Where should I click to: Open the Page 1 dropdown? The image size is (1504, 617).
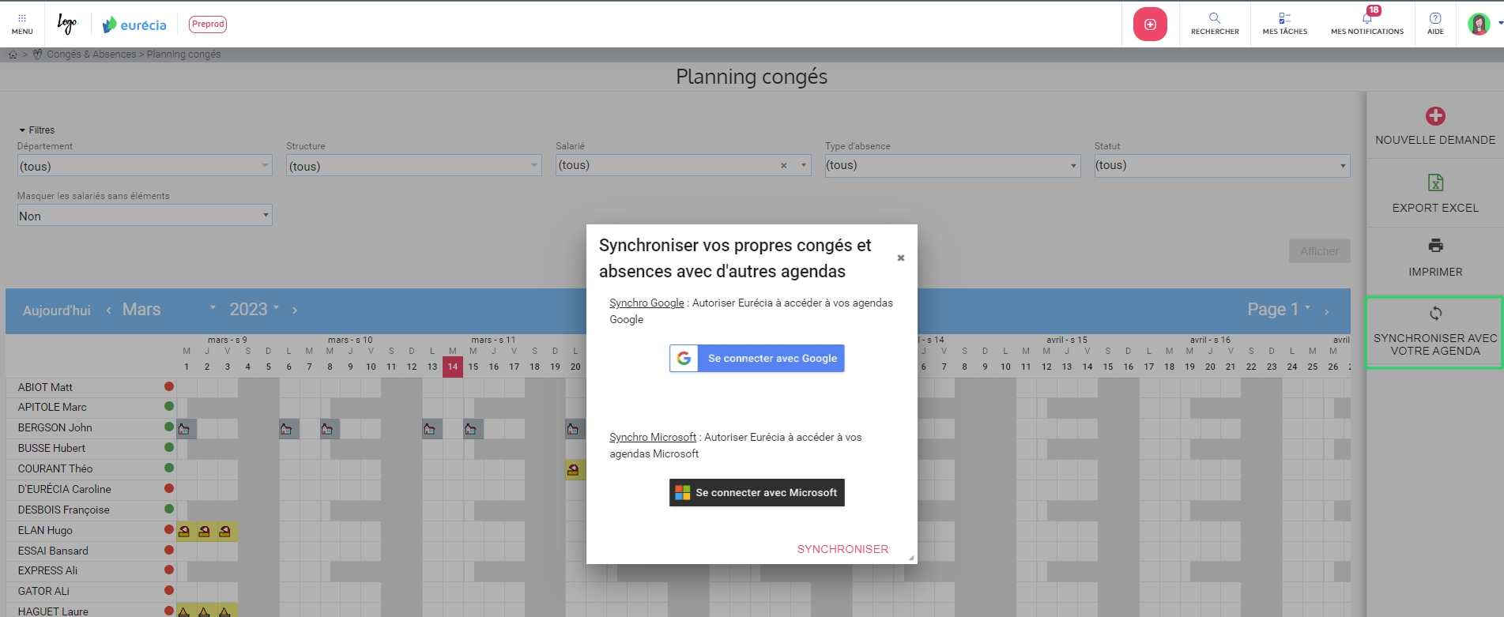click(1278, 310)
